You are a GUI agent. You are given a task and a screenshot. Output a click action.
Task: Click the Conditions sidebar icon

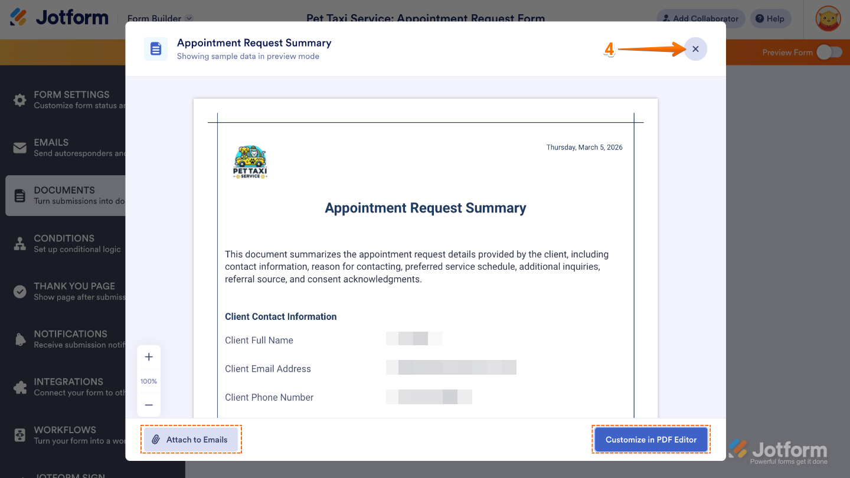19,243
